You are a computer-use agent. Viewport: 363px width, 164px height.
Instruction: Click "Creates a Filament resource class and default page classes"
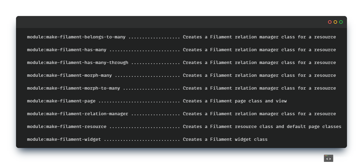(262, 127)
